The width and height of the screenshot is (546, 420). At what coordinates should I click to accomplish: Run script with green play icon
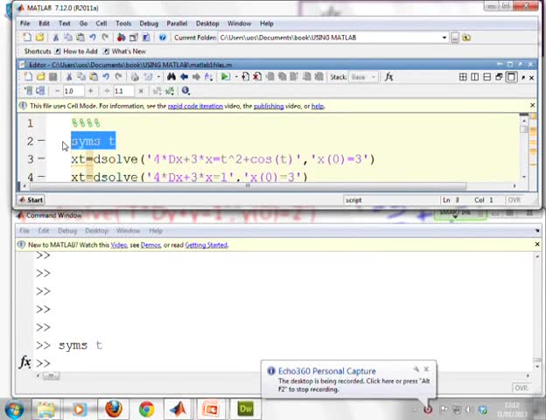click(x=225, y=77)
